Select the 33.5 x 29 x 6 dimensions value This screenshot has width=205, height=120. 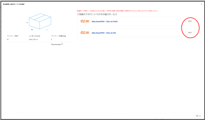coord(33,40)
